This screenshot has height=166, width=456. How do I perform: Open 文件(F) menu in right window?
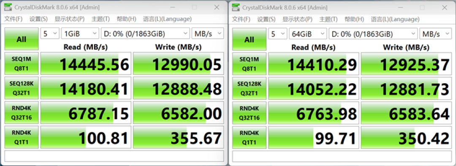click(241, 19)
